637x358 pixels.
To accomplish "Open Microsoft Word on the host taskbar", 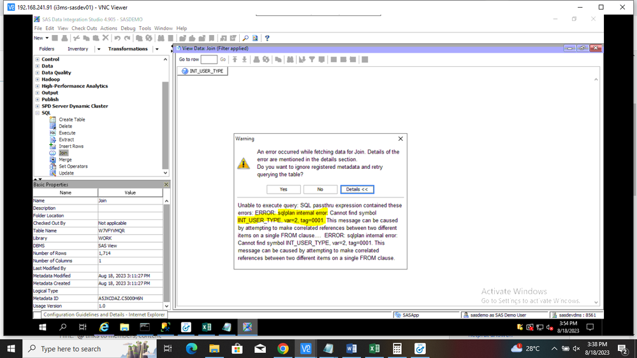I will click(351, 348).
